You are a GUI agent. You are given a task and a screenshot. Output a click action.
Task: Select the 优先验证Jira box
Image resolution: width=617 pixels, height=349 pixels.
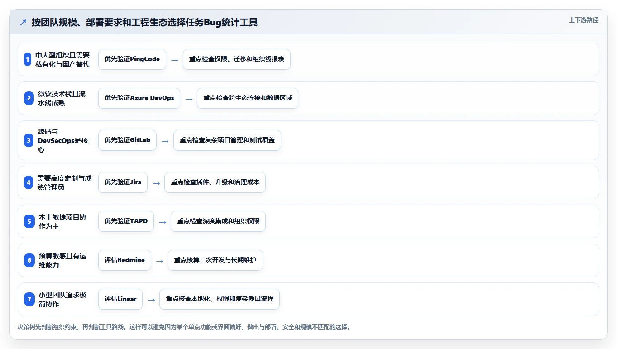pyautogui.click(x=123, y=182)
